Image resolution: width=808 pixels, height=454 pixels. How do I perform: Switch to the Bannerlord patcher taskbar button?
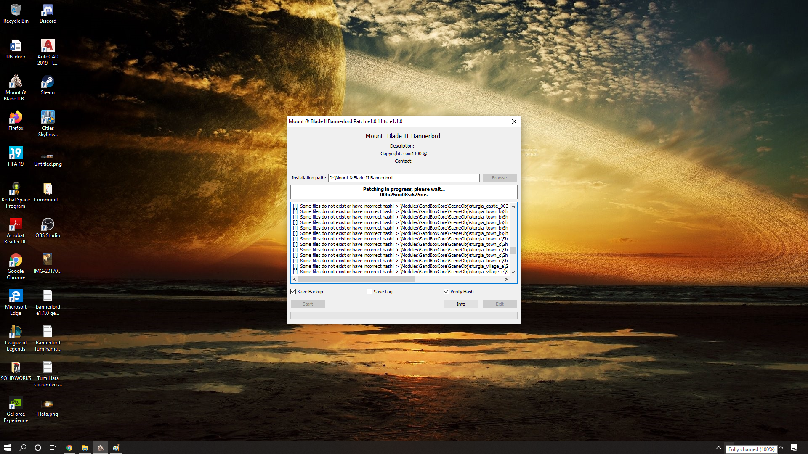click(x=101, y=448)
